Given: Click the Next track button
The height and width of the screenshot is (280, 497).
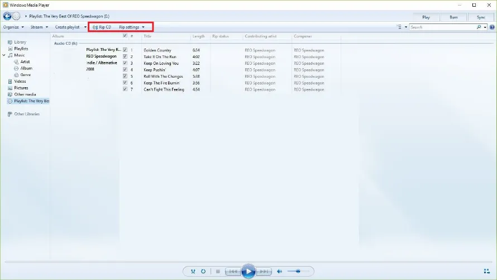Looking at the screenshot, I should click(264, 272).
